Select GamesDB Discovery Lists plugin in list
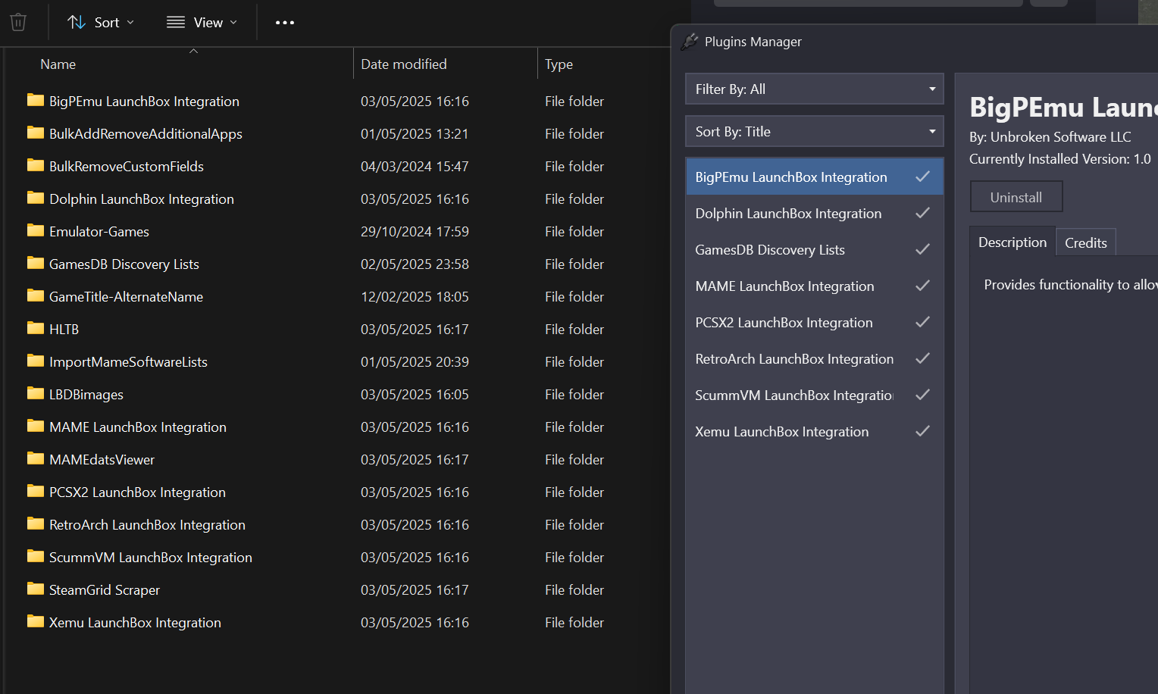This screenshot has width=1158, height=694. 815,250
